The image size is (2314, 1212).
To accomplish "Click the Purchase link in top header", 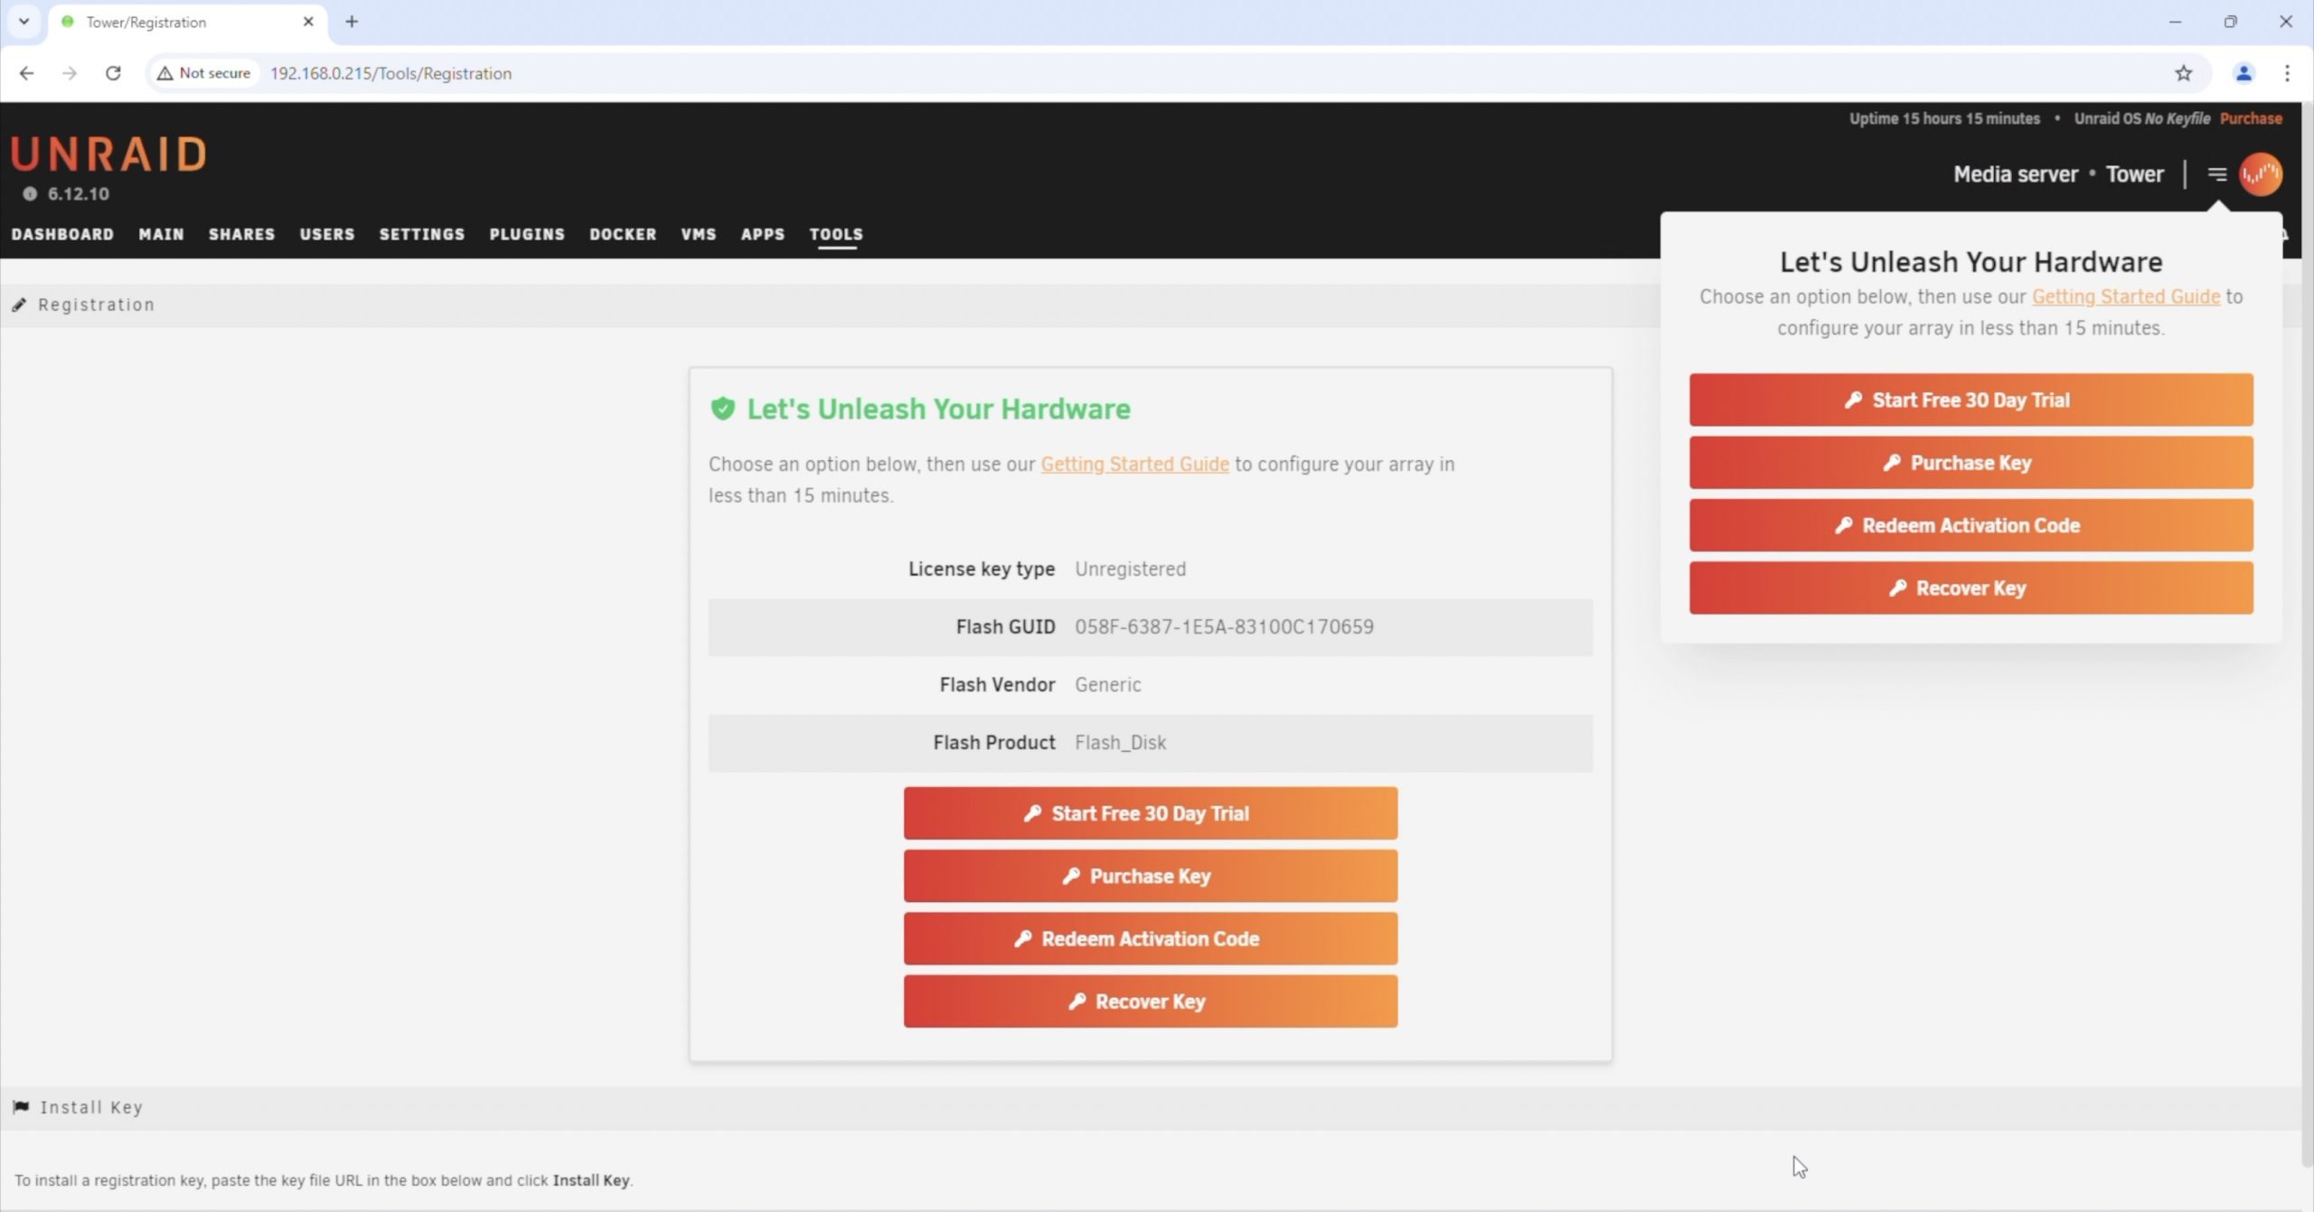I will coord(2250,119).
